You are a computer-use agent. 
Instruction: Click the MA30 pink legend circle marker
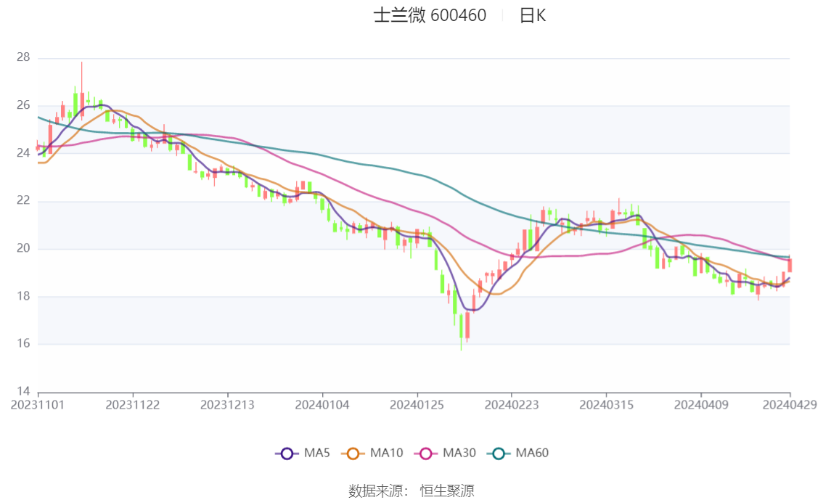pyautogui.click(x=428, y=454)
